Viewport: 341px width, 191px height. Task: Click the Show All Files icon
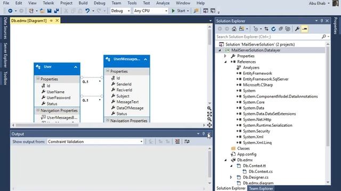point(288,29)
